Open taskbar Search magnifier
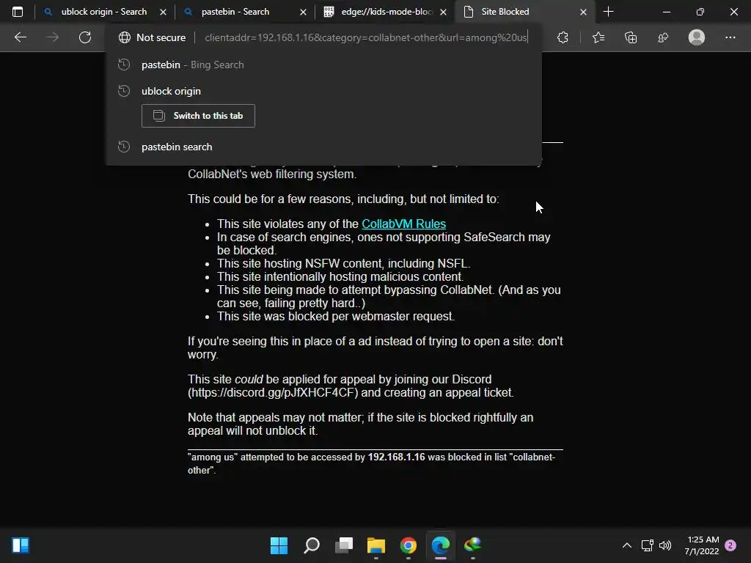The image size is (751, 563). [311, 545]
